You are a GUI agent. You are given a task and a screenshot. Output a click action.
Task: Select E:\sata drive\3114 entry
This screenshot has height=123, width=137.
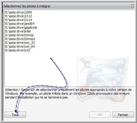pos(18,20)
